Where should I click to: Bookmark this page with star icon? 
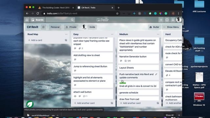click(117, 13)
